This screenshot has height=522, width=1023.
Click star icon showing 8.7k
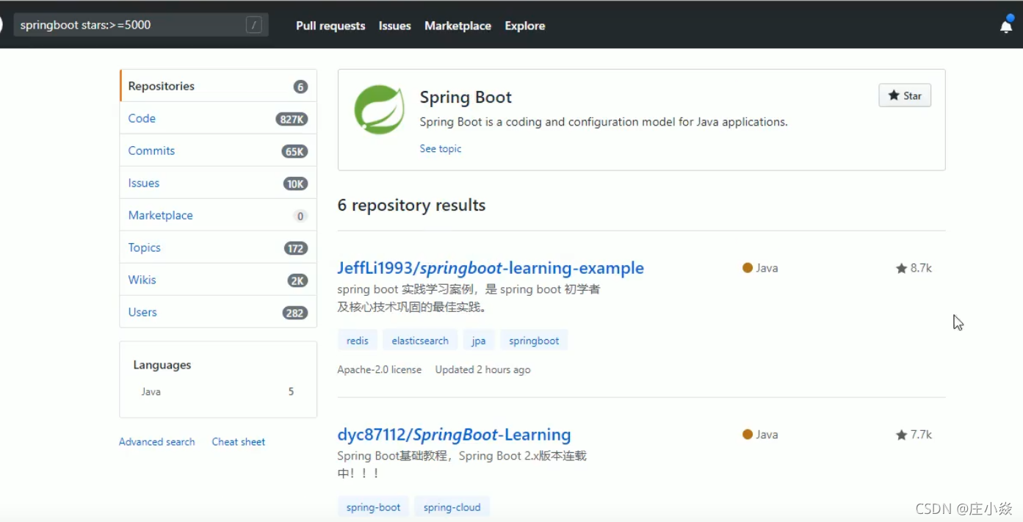(x=901, y=269)
